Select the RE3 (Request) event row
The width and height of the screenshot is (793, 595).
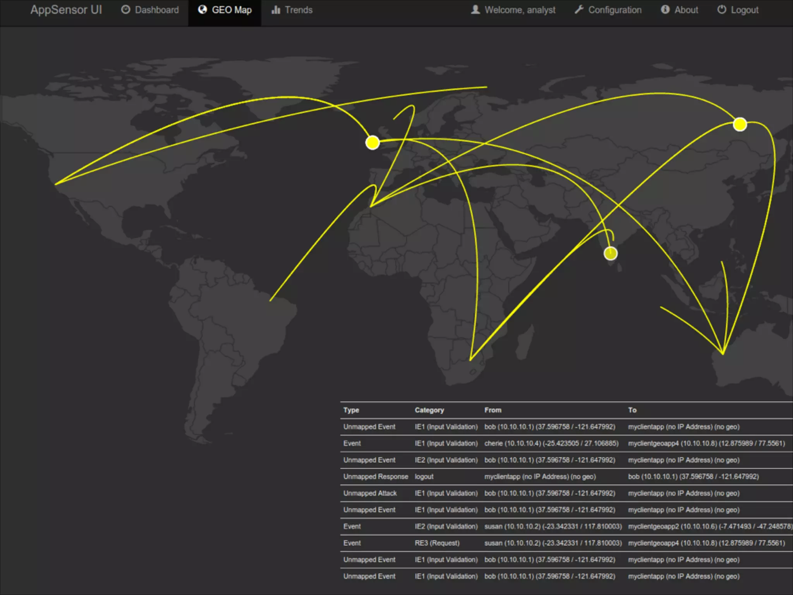542,543
